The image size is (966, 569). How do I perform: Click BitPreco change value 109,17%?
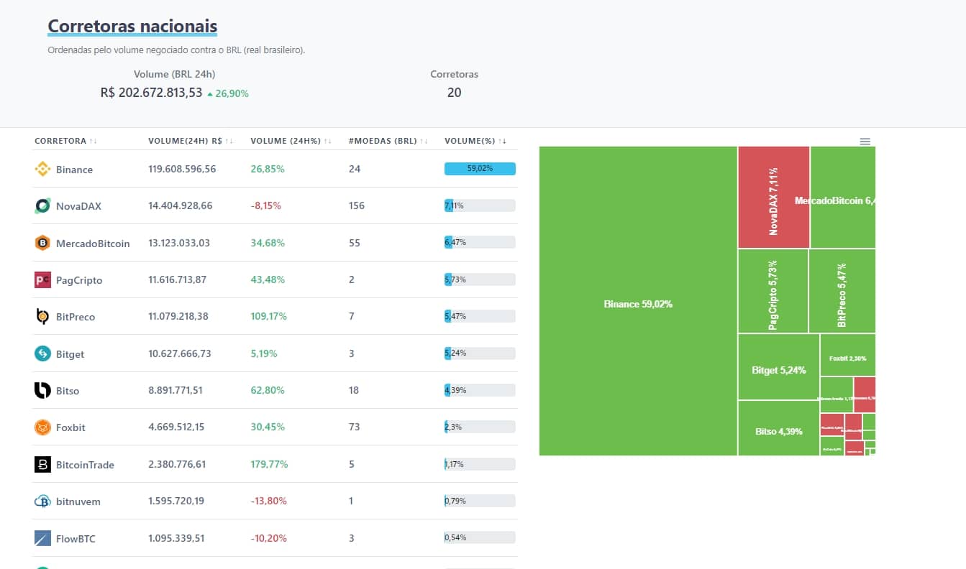coord(268,316)
